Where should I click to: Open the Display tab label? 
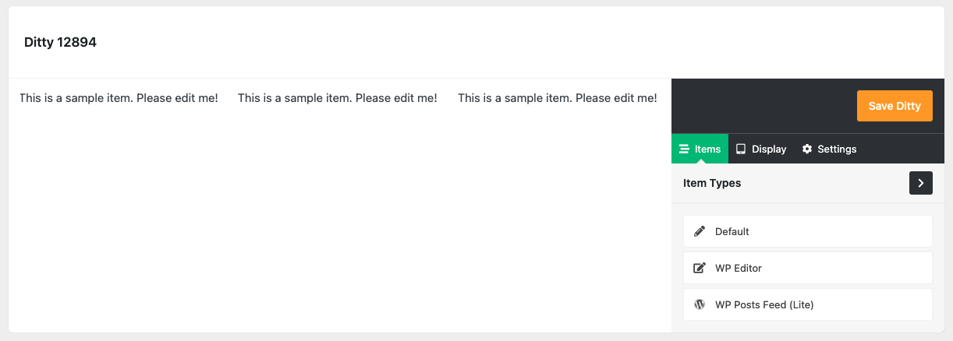[769, 149]
